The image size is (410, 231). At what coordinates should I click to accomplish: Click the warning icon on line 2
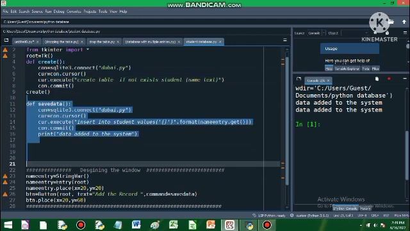click(5, 49)
